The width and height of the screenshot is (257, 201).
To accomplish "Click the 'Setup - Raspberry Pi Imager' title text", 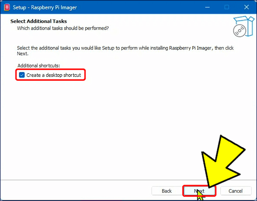I will (x=45, y=8).
